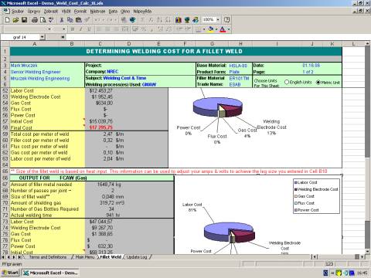Viewport: 371px width, 278px height.
Task: Switch to Terms and Definitions sheet tab
Action: [x=48, y=257]
